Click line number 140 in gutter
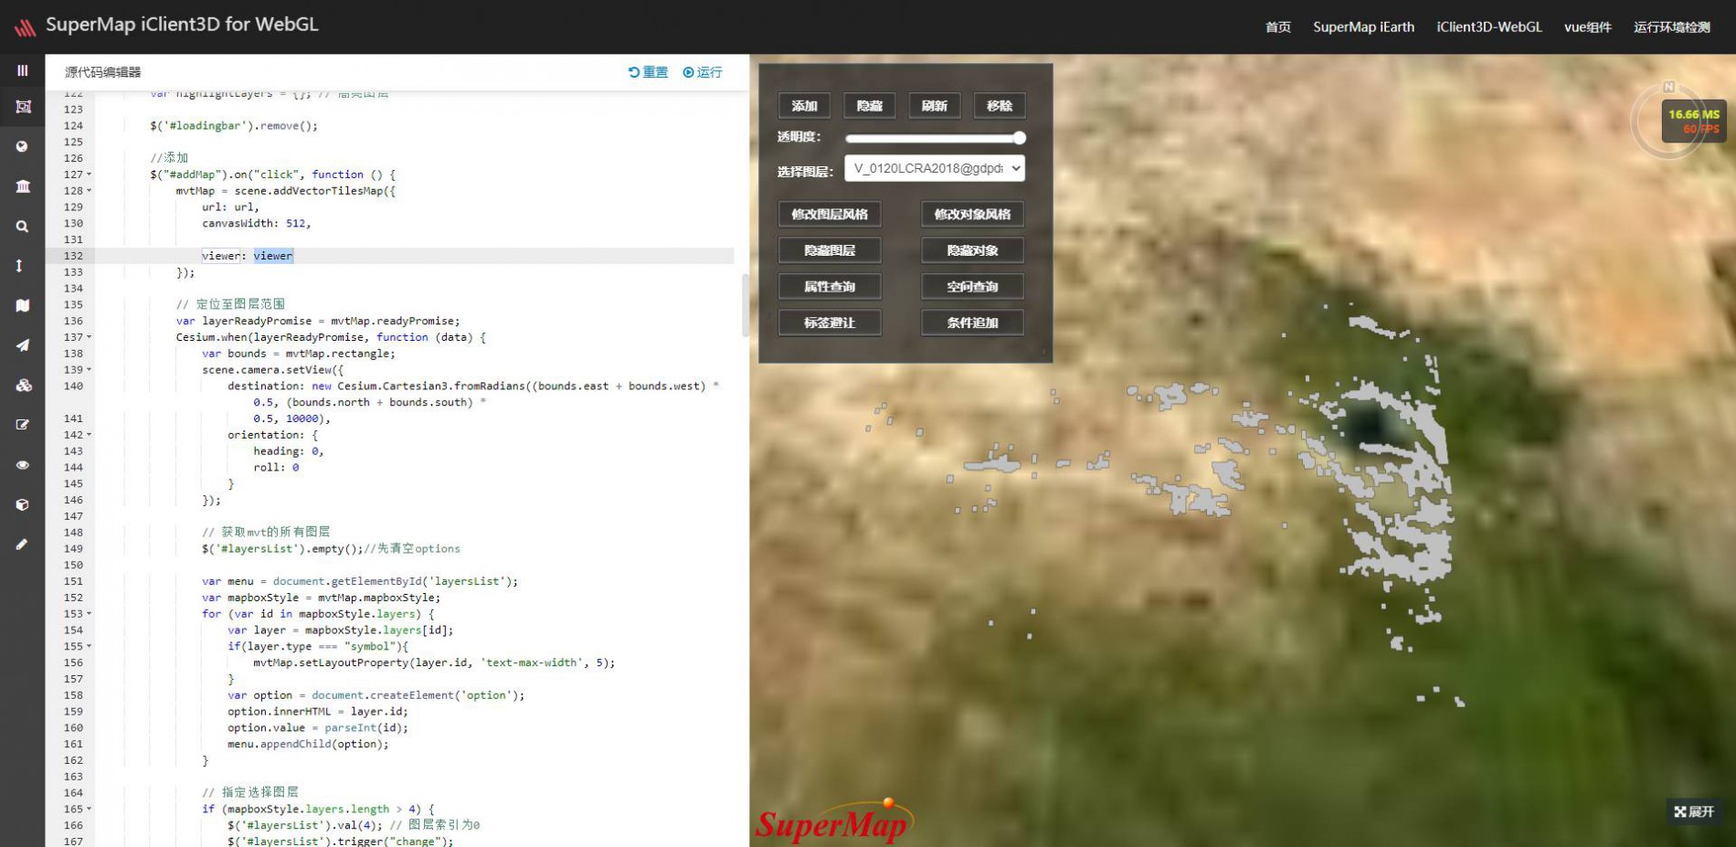Viewport: 1736px width, 847px height. 73,386
